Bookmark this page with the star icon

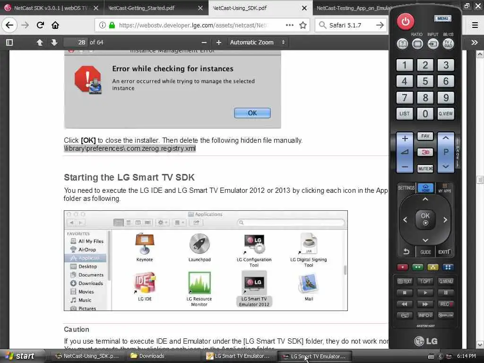pos(303,26)
